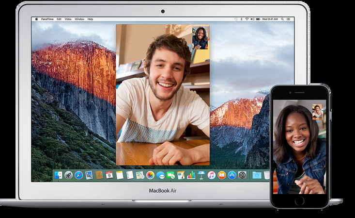Click the green FaceTime dock icon
The width and height of the screenshot is (355, 218).
coord(170,175)
